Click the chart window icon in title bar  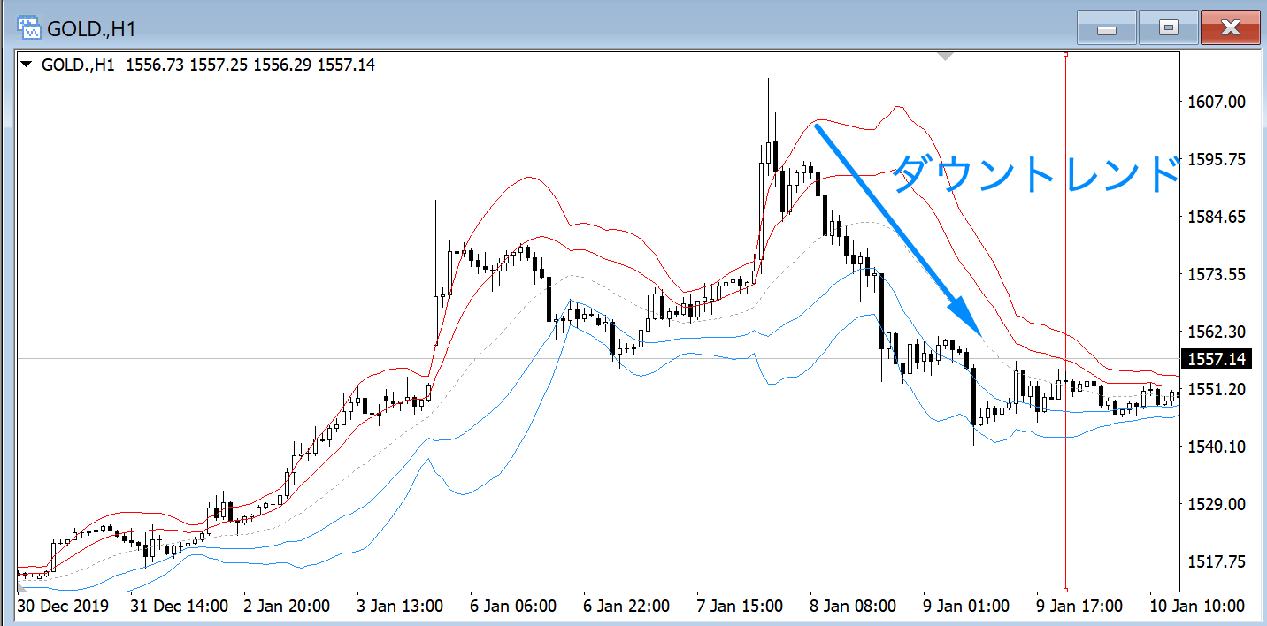30,27
